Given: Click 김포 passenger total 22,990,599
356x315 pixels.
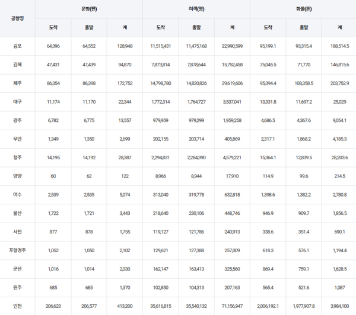Looking at the screenshot, I should pyautogui.click(x=232, y=46).
